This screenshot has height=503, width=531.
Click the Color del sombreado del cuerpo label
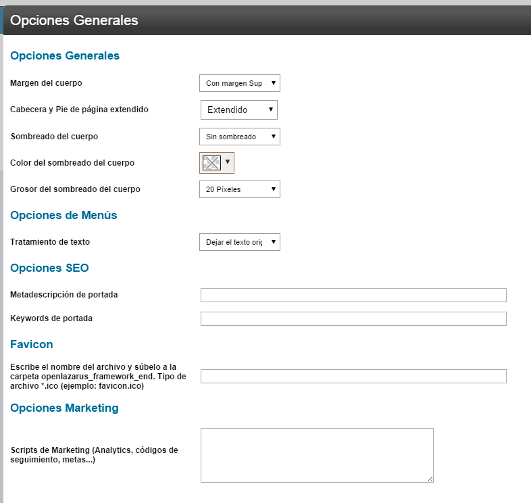coord(72,163)
